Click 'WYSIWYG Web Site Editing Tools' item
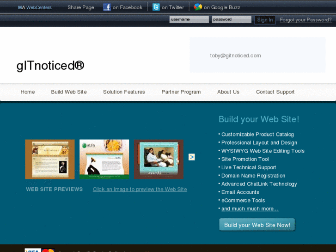 point(263,151)
